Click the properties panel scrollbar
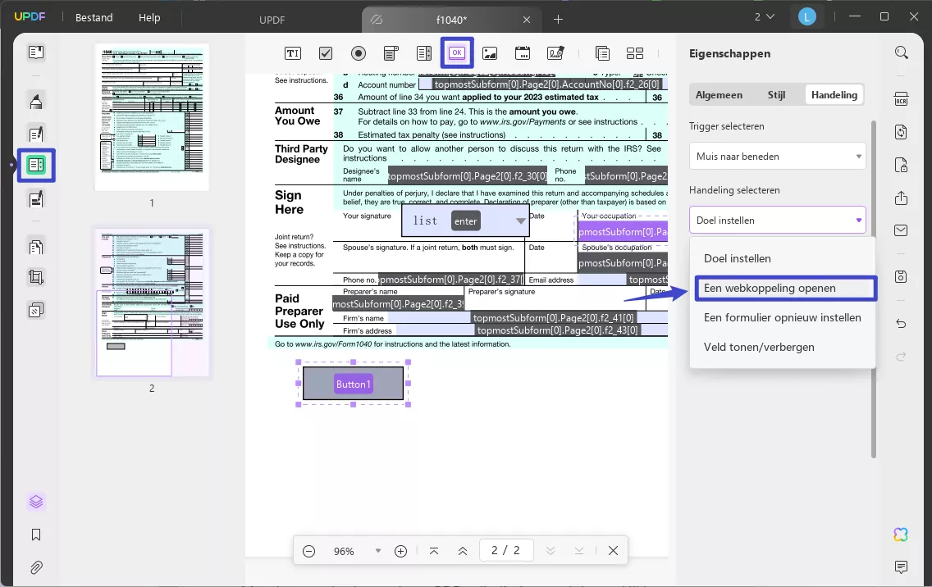 [x=873, y=289]
